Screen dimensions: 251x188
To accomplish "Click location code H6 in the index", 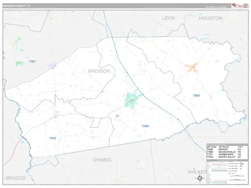I will tap(239, 152).
